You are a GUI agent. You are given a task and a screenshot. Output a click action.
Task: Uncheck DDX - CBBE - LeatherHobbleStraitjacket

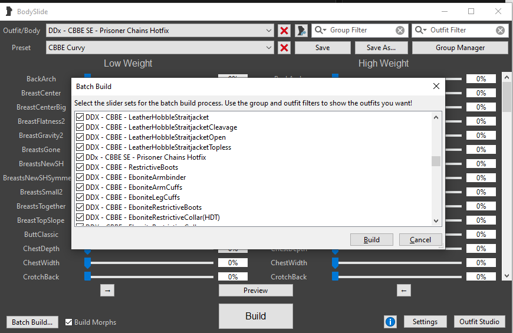pos(80,117)
